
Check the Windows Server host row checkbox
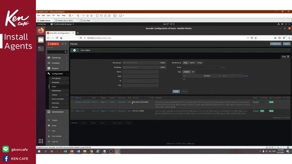point(72,102)
